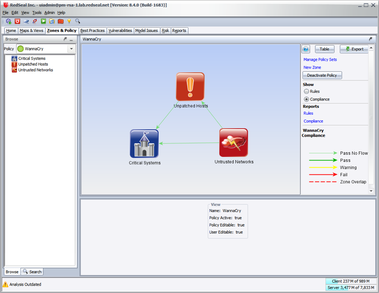Click the Deactivate Policy button
This screenshot has width=379, height=293.
(x=322, y=75)
